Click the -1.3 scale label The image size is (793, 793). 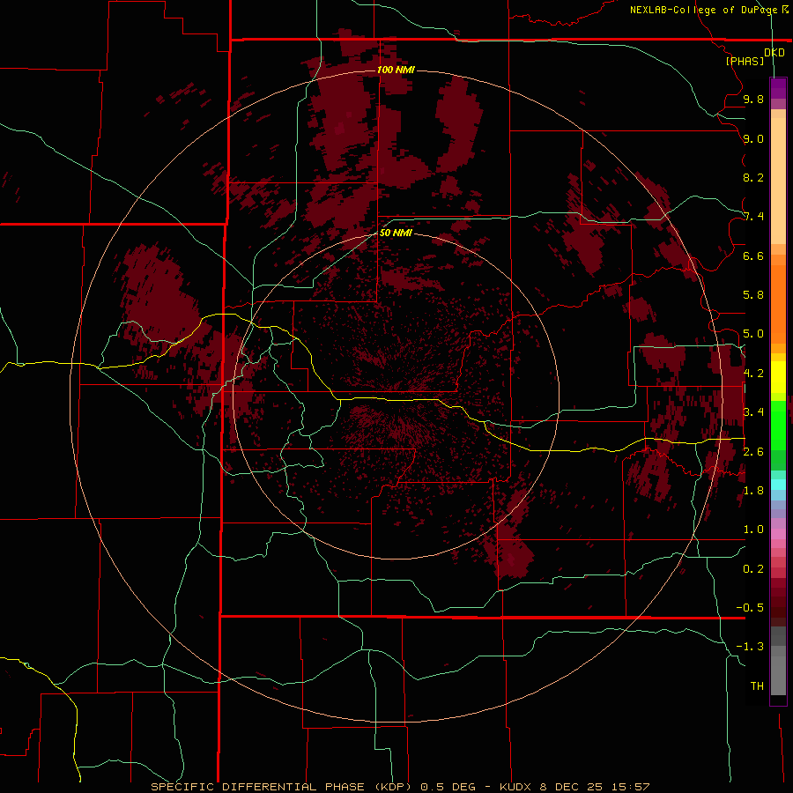click(x=750, y=647)
